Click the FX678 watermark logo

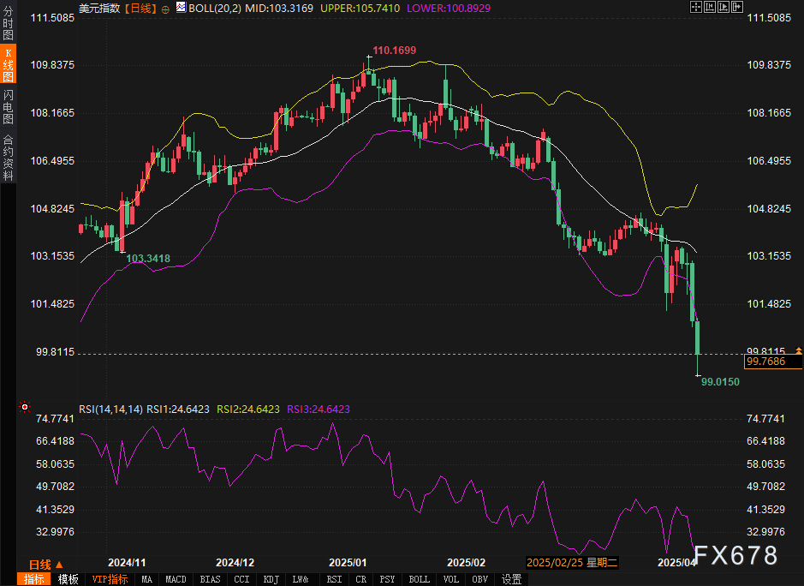[735, 555]
